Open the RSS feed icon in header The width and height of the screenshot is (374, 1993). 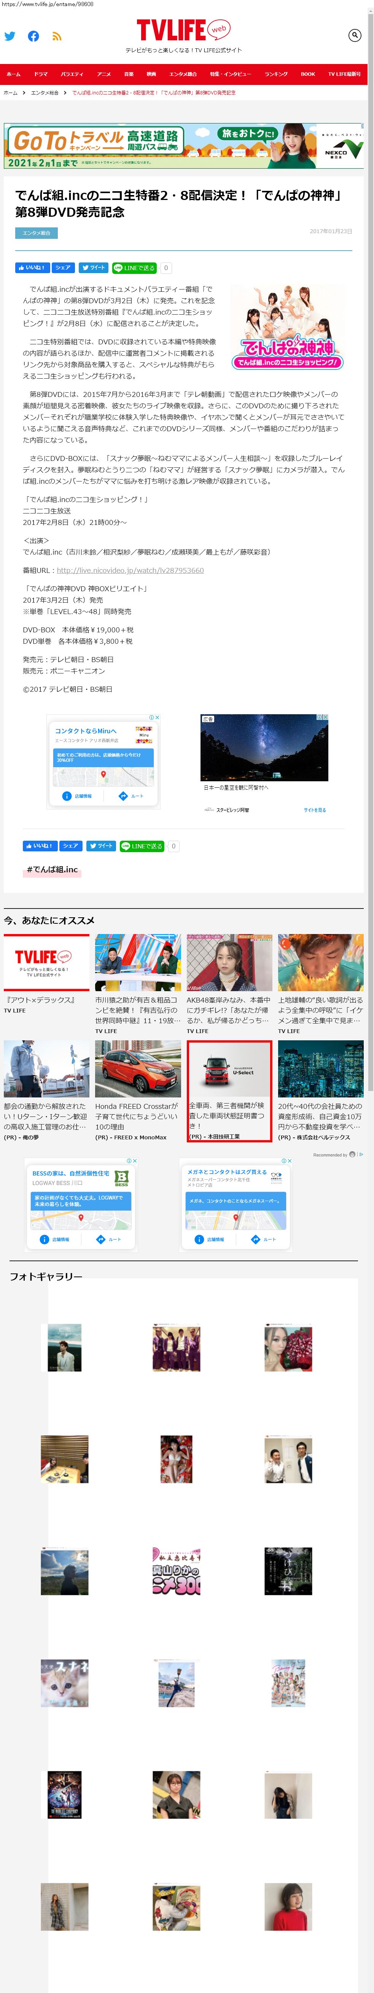pos(56,35)
